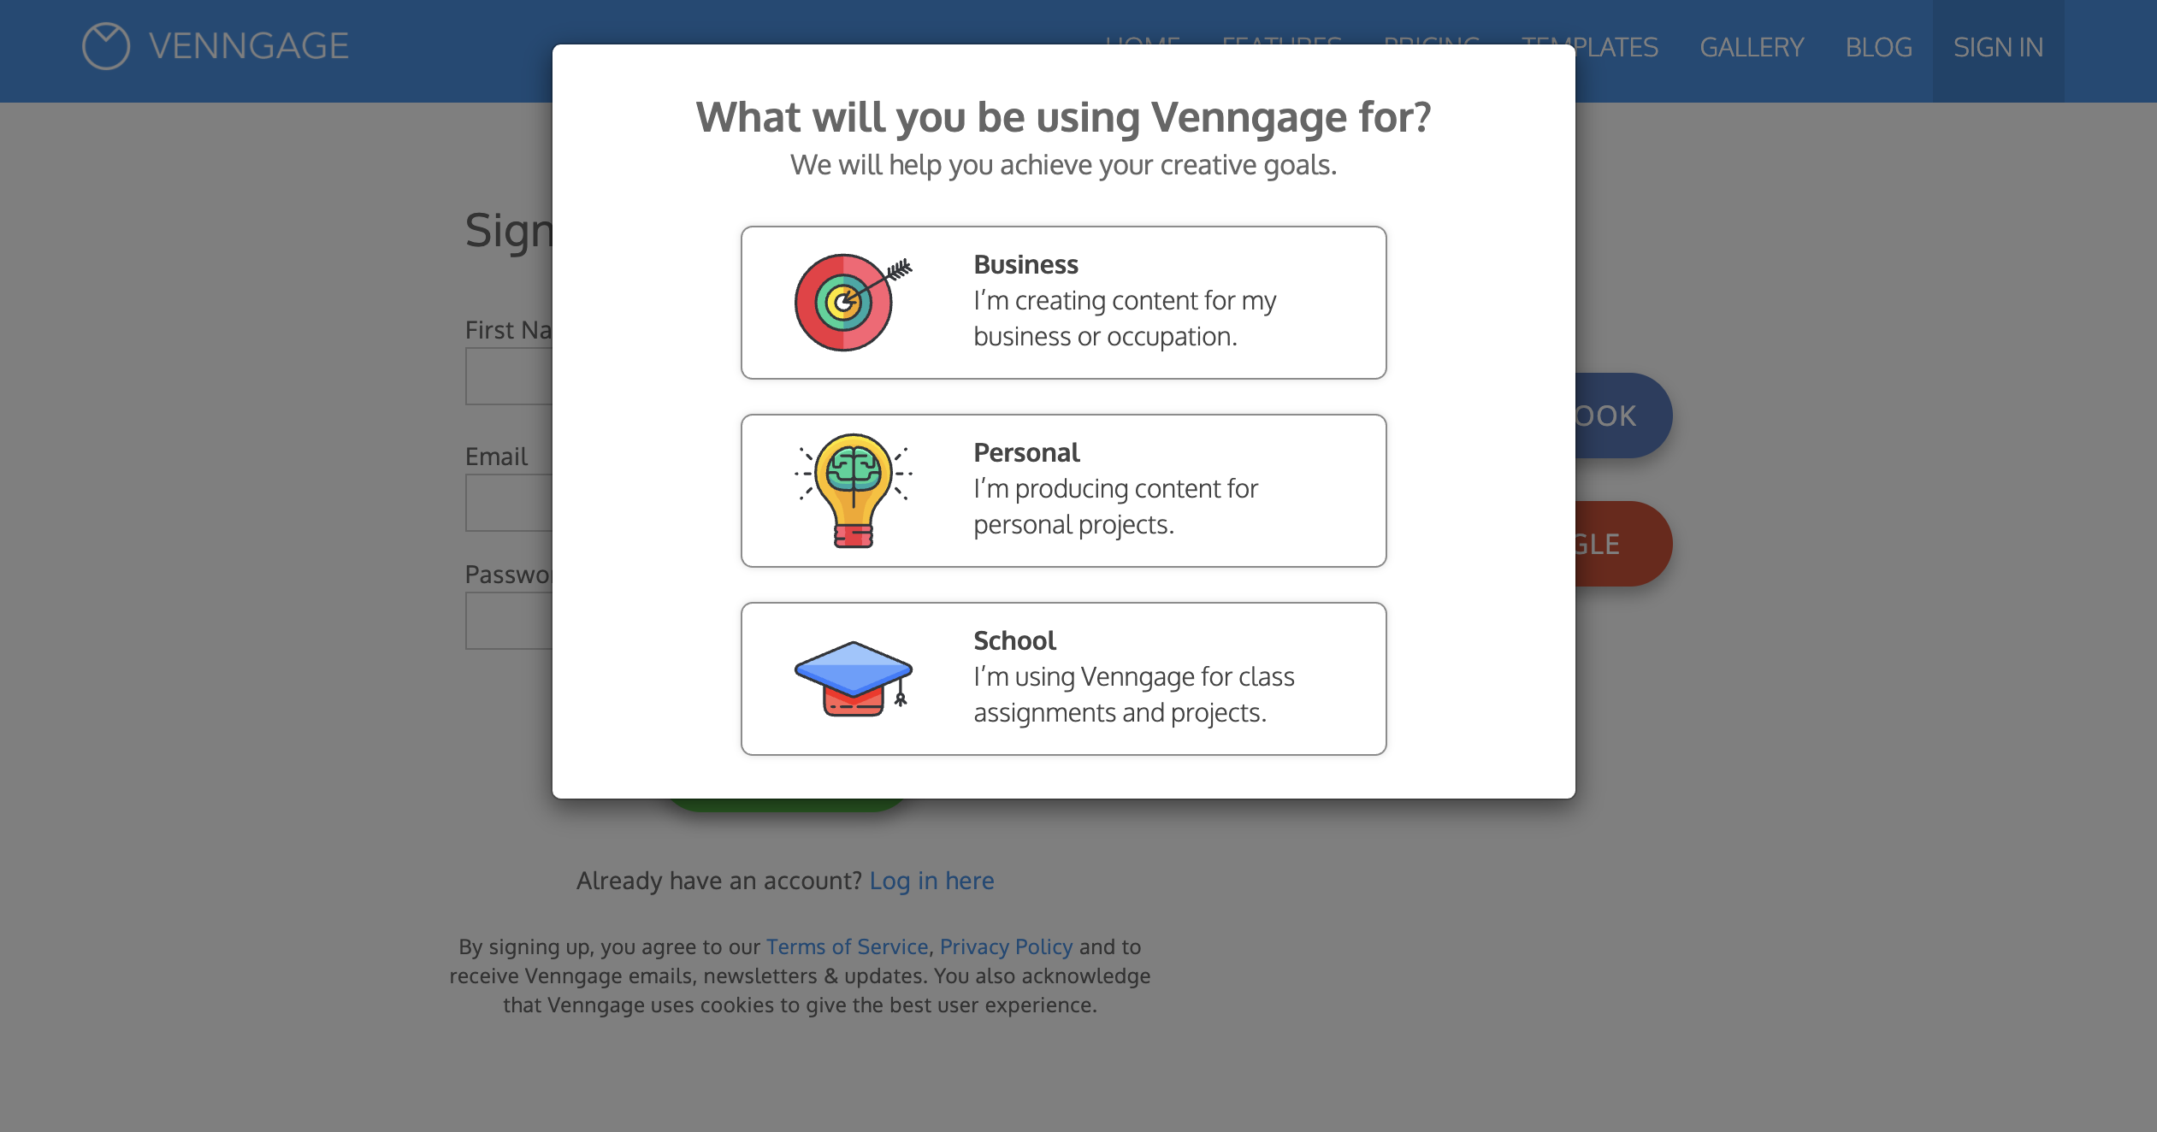Select the Business option radio button
Viewport: 2157px width, 1132px height.
1063,301
